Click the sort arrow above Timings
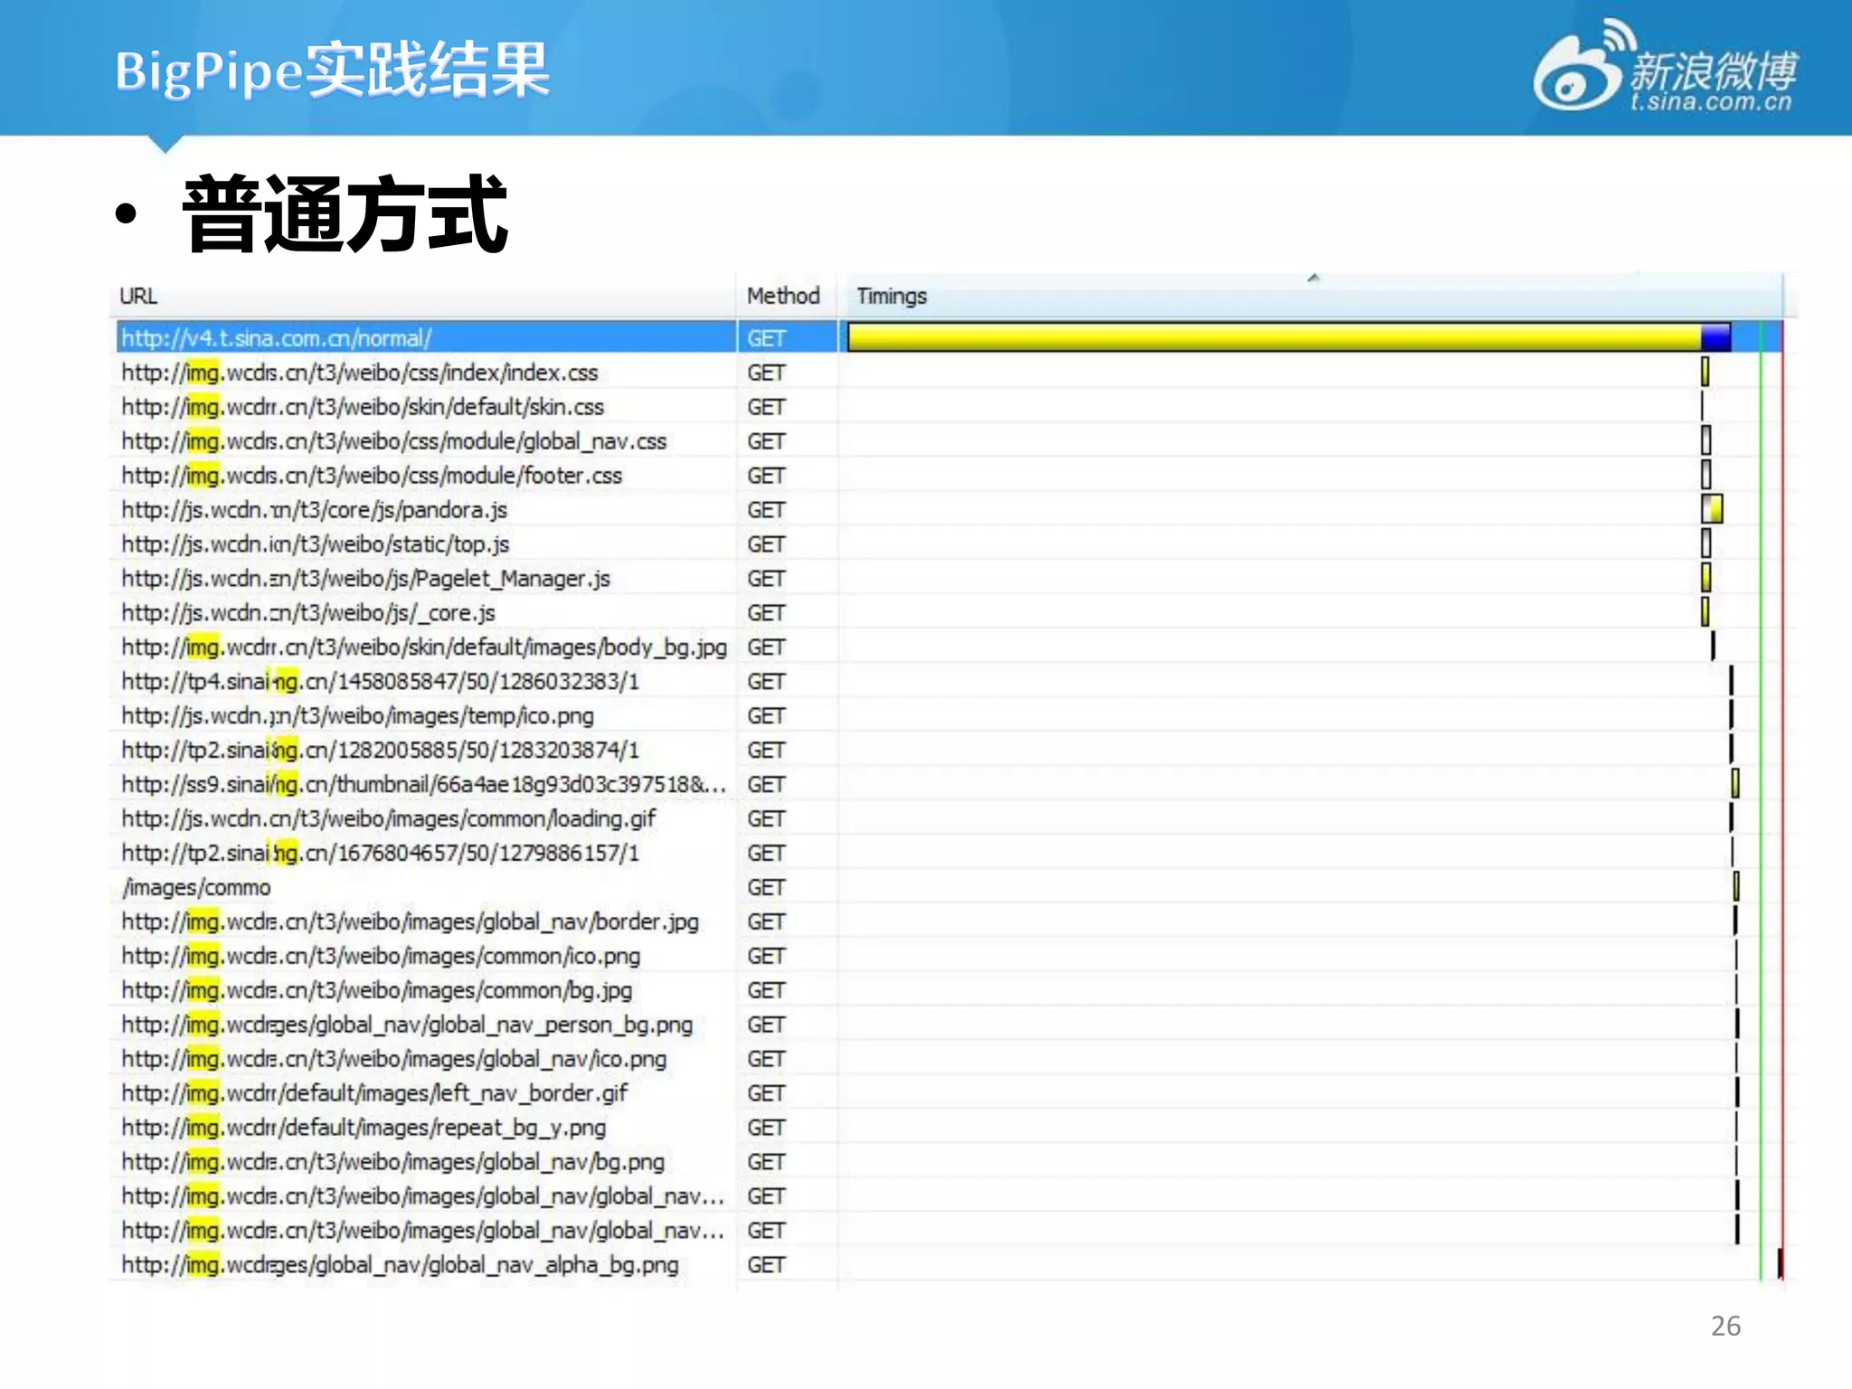The height and width of the screenshot is (1389, 1852). (x=1313, y=279)
